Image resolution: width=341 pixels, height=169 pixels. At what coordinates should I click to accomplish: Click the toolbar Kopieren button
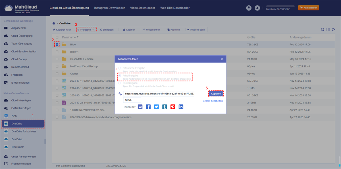173,29
